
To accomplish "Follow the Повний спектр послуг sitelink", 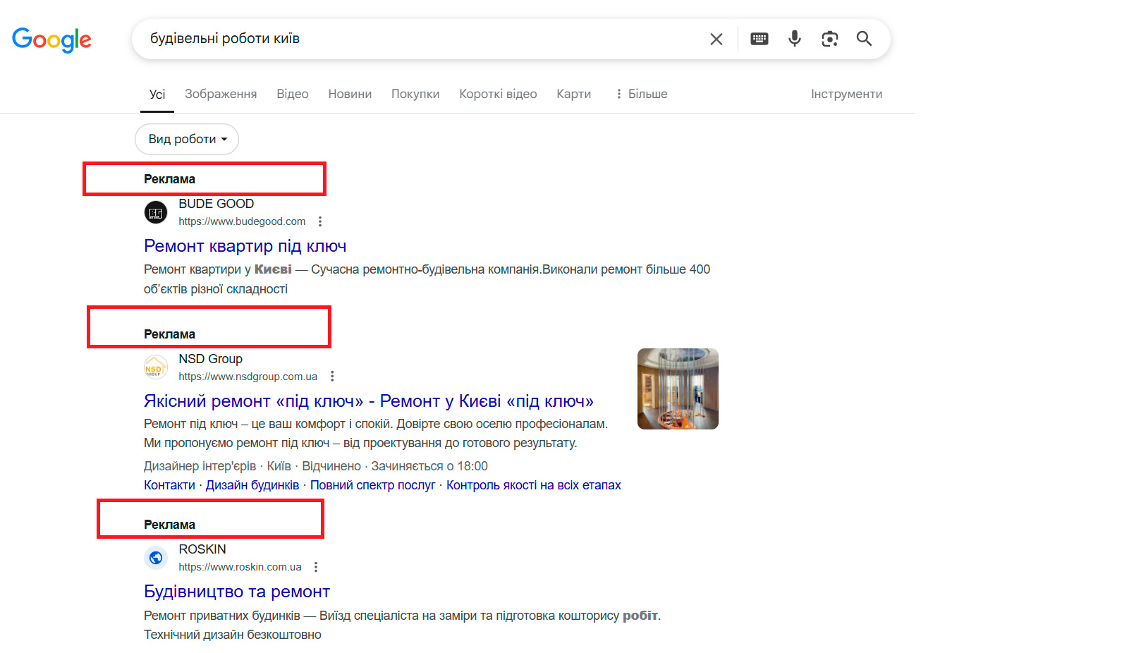I will (x=373, y=485).
